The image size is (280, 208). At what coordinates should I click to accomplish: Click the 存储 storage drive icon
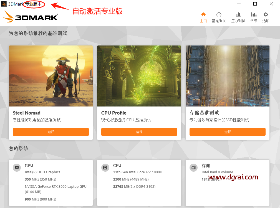click(194, 168)
